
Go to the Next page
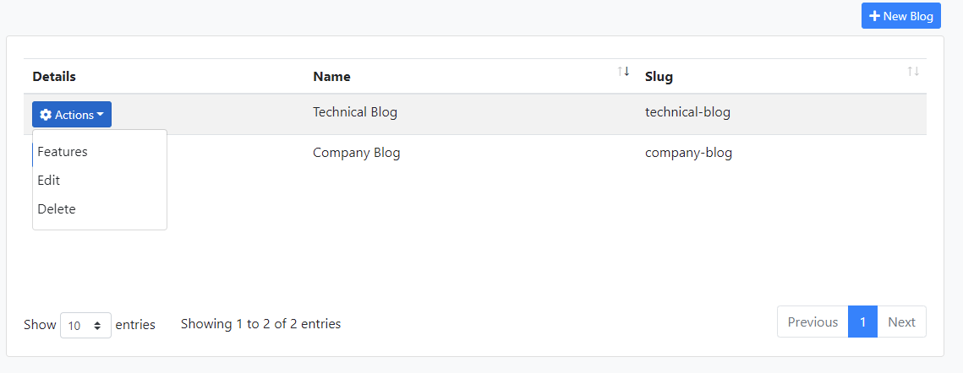901,322
